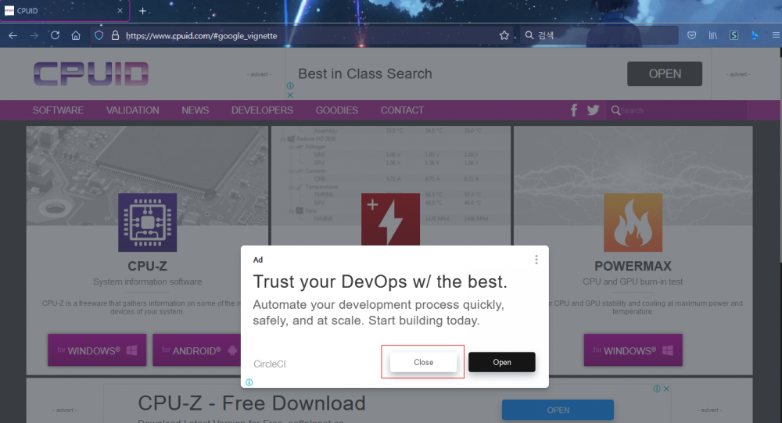Viewport: 782px width, 423px height.
Task: Open the browser hamburger menu
Action: tap(776, 35)
